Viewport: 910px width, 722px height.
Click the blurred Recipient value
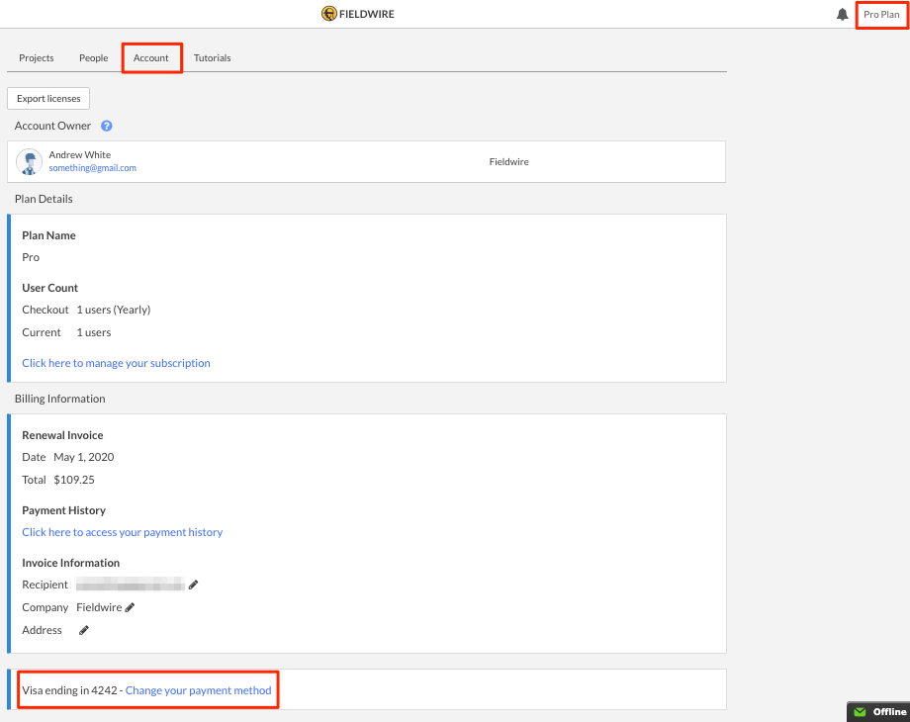(x=130, y=585)
